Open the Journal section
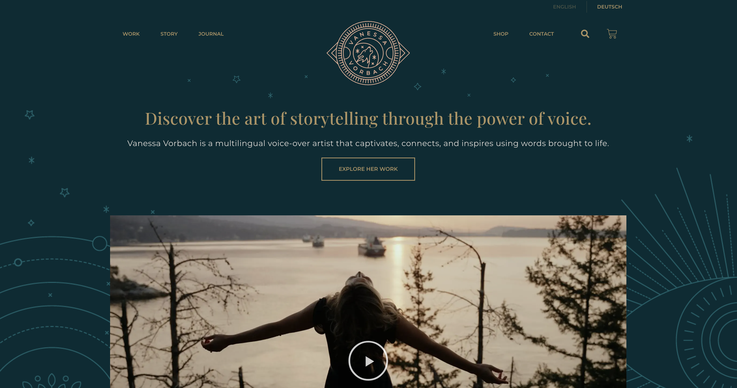Viewport: 737px width, 388px height. tap(211, 34)
